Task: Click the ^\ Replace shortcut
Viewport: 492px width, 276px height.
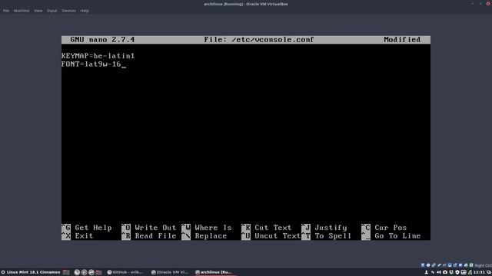Action: pos(204,236)
